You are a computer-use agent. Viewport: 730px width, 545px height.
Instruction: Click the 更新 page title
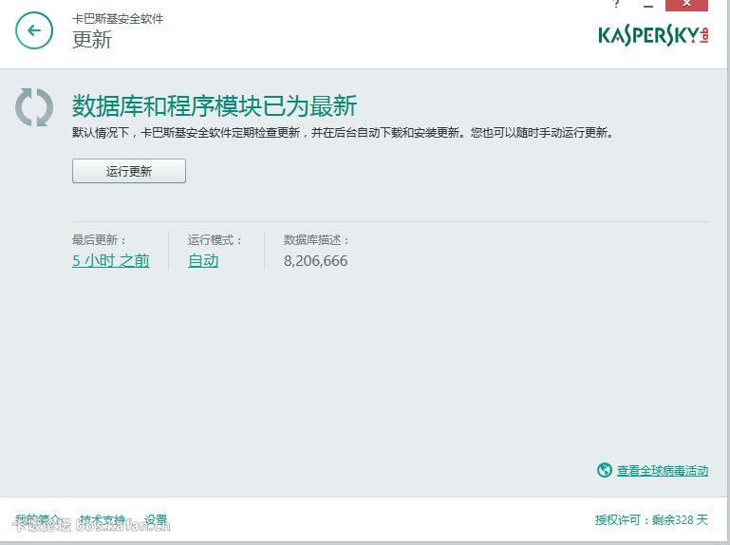pos(92,40)
